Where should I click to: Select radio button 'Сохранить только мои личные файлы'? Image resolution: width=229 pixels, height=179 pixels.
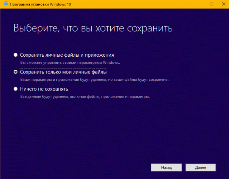pos(16,72)
